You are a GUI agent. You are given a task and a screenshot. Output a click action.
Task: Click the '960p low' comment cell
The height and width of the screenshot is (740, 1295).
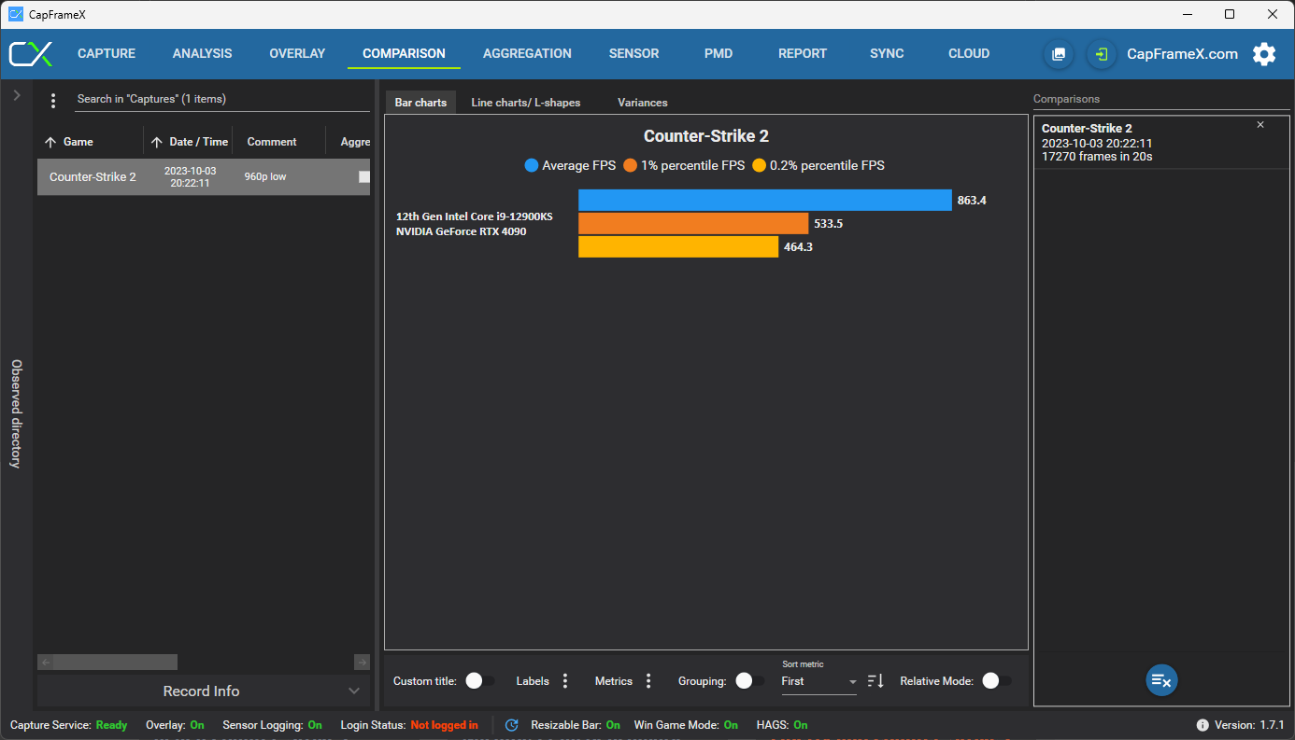pyautogui.click(x=265, y=177)
